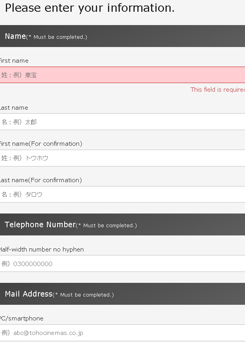Click the 'Must be completed' note beside Name
The width and height of the screenshot is (245, 342).
(x=56, y=37)
